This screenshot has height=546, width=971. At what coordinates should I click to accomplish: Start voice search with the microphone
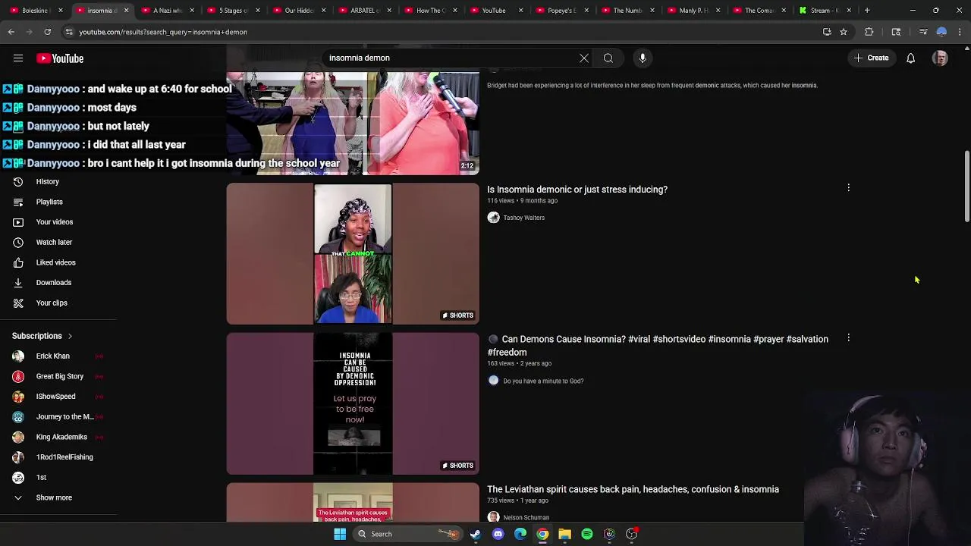coord(643,58)
